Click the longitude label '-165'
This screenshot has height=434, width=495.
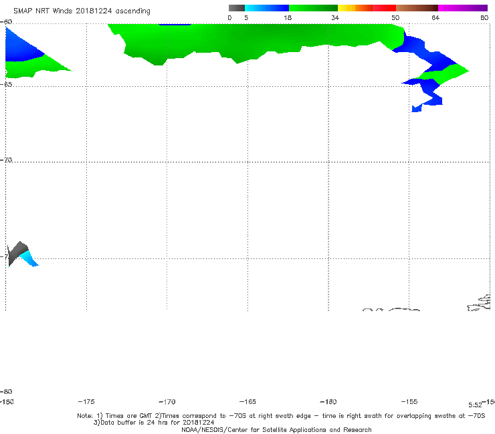click(248, 401)
